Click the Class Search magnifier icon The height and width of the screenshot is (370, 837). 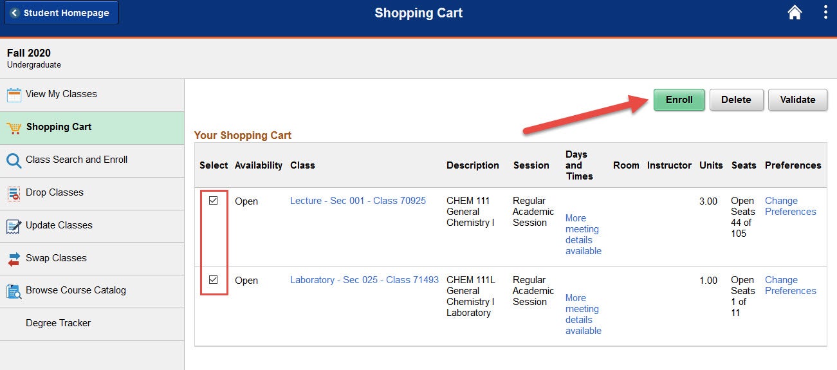[14, 160]
